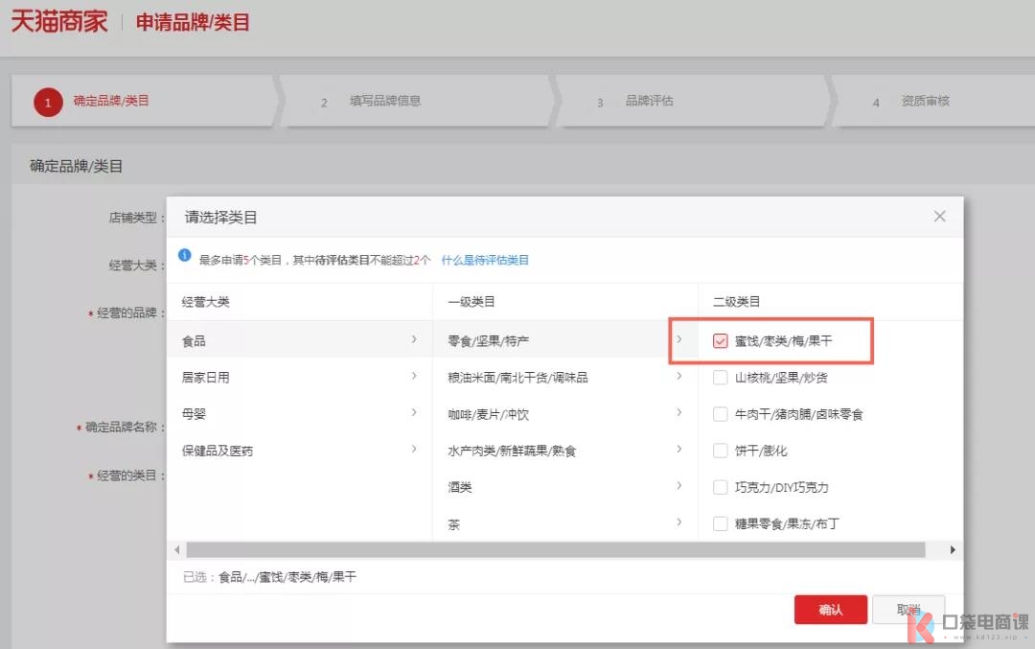Select 保健品及医药 category
The width and height of the screenshot is (1035, 649).
click(300, 451)
